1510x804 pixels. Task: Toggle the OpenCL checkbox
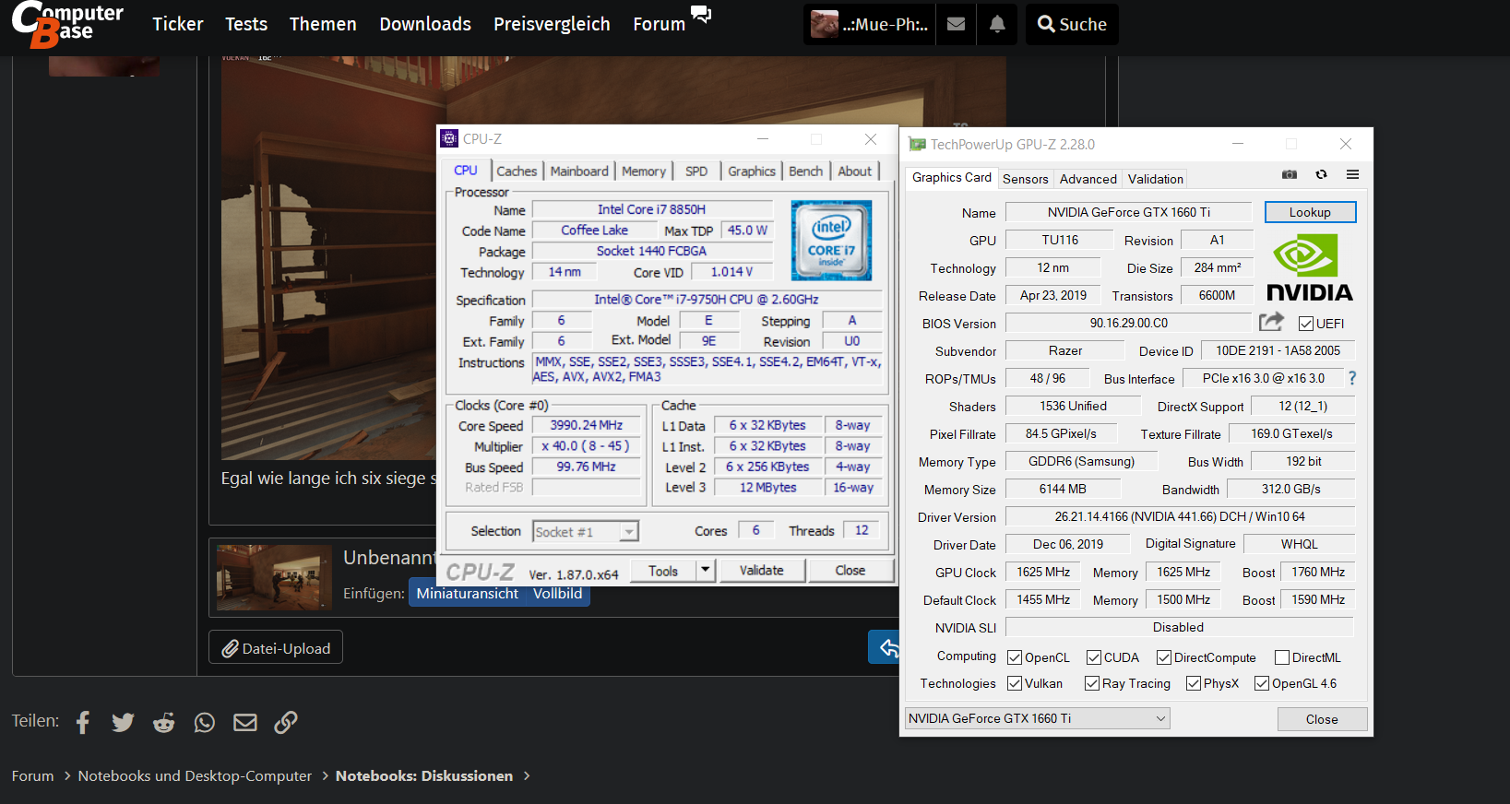pyautogui.click(x=1015, y=657)
